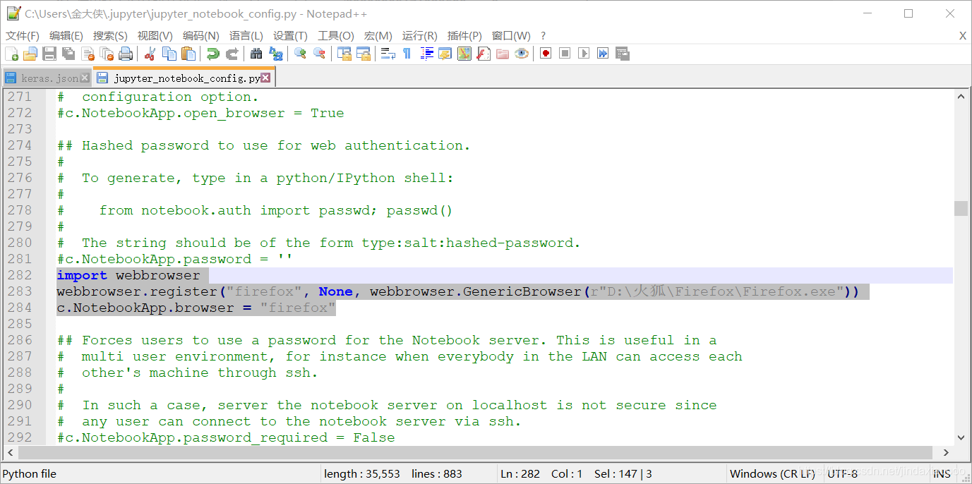Open the 语言(L) menu
The image size is (972, 484).
click(x=245, y=35)
